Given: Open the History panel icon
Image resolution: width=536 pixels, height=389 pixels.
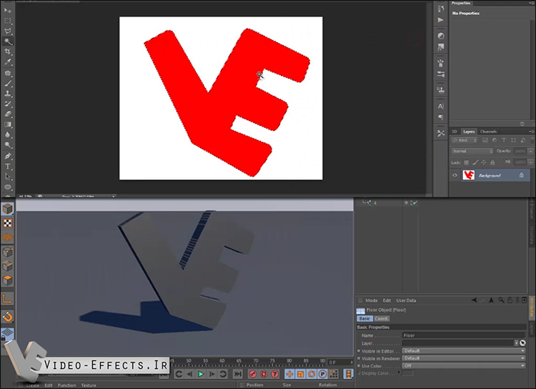Looking at the screenshot, I should click(x=441, y=9).
